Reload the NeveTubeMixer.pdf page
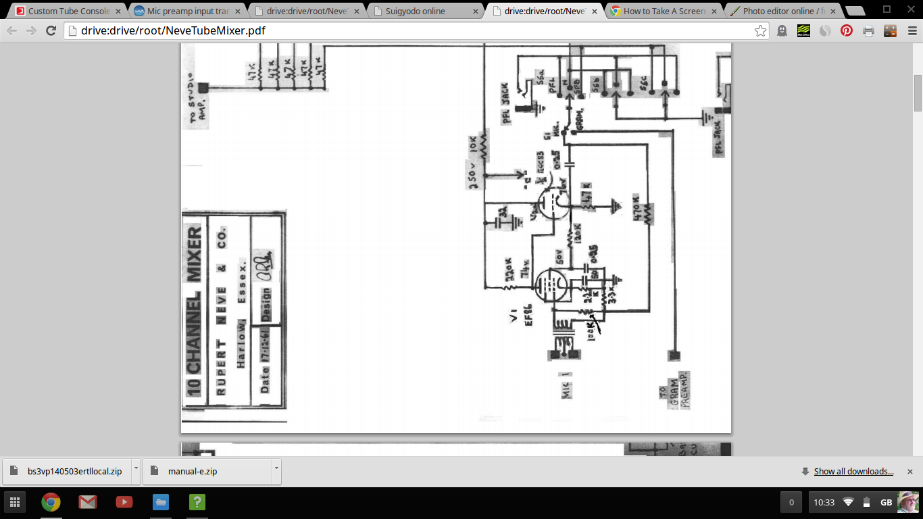Image resolution: width=923 pixels, height=519 pixels. [51, 30]
